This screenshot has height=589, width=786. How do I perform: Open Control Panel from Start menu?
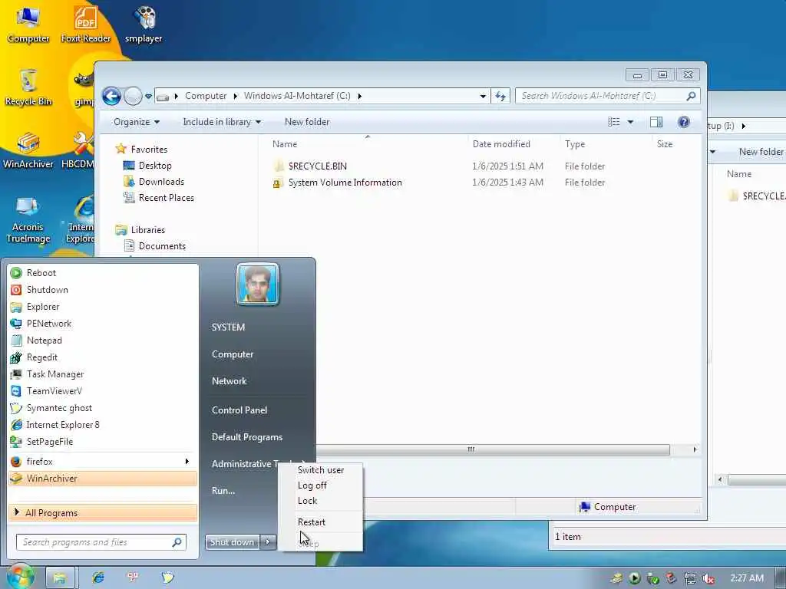coord(239,410)
